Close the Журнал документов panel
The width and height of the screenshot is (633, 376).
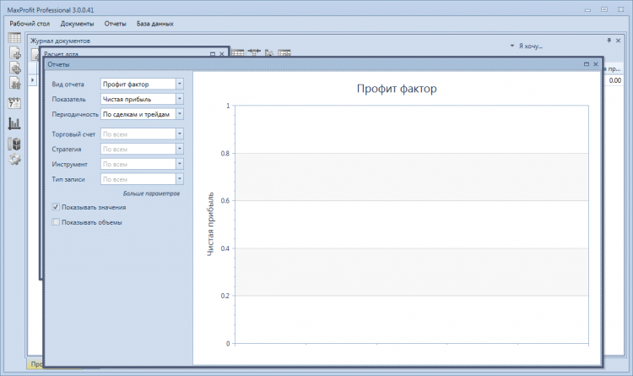[x=618, y=41]
